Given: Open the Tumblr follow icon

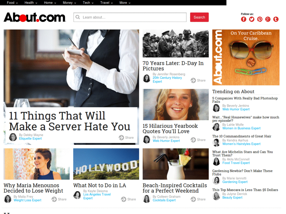Looking at the screenshot, I should tap(276, 19).
